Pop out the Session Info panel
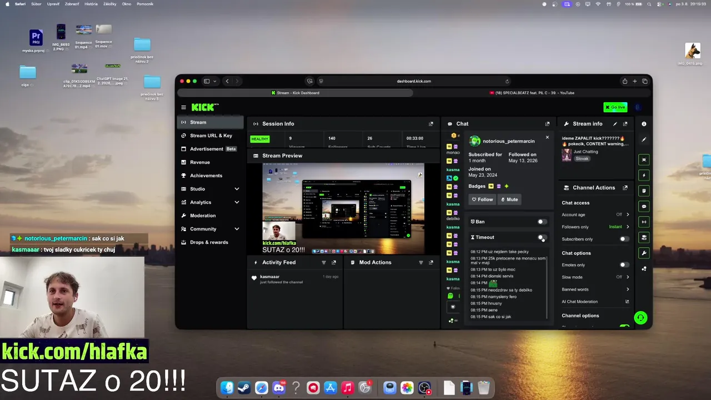Image resolution: width=711 pixels, height=400 pixels. click(430, 124)
